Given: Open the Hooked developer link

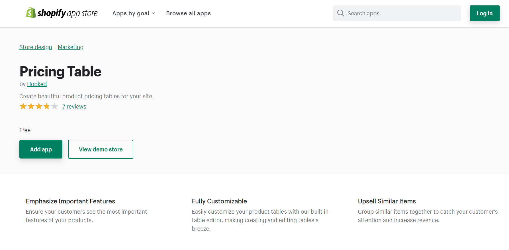Looking at the screenshot, I should click(37, 84).
